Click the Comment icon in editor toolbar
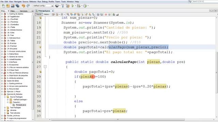 click(114, 14)
